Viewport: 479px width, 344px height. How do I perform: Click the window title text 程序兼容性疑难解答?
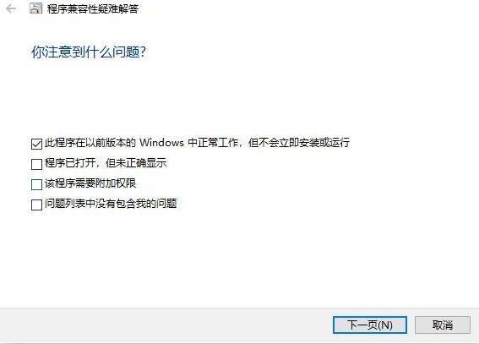(93, 8)
